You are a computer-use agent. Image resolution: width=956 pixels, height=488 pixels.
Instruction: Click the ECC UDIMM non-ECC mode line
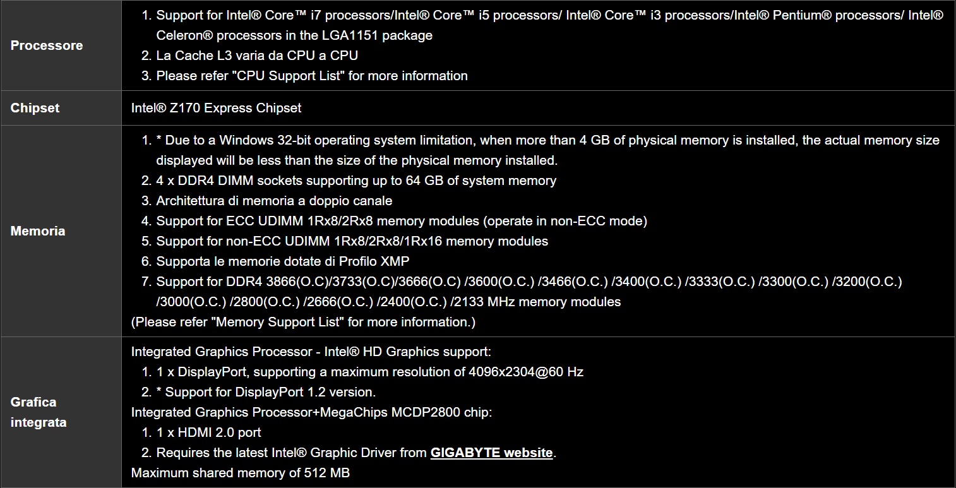402,221
